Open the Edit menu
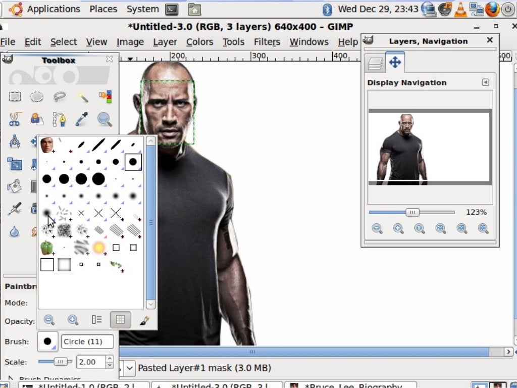This screenshot has width=517, height=388. coord(33,42)
